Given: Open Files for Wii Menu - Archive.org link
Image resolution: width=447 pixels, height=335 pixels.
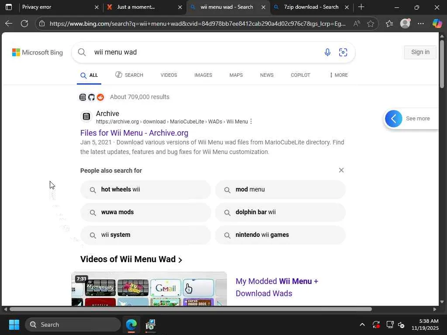Looking at the screenshot, I should coord(134,133).
